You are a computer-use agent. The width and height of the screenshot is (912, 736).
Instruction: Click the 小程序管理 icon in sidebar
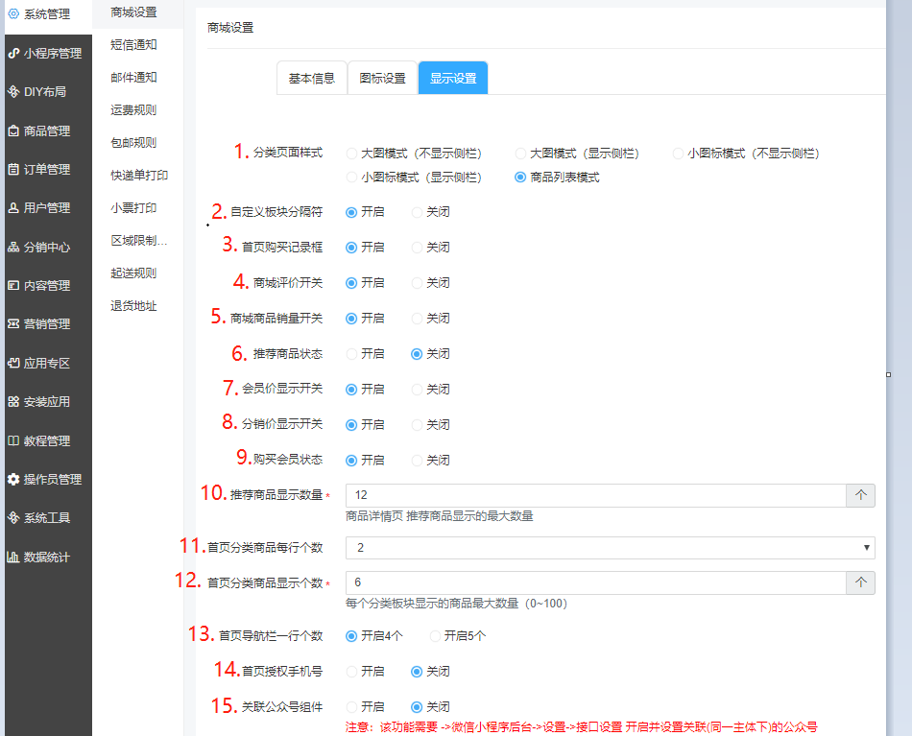click(x=13, y=53)
